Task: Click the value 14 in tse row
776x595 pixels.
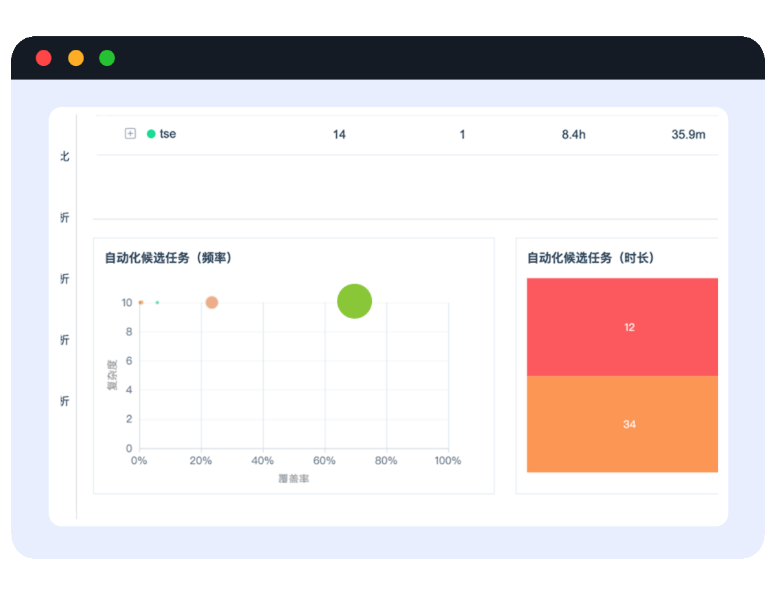Action: coord(339,135)
